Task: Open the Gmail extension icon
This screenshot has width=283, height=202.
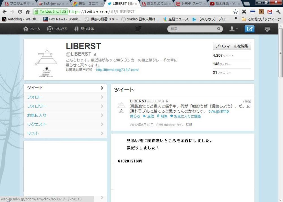Action: [x=270, y=12]
